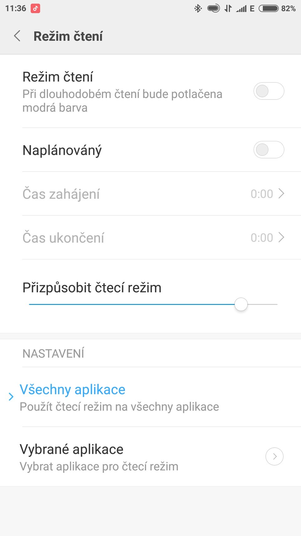Enable the Režim čtení switch
301x536 pixels.
click(269, 91)
